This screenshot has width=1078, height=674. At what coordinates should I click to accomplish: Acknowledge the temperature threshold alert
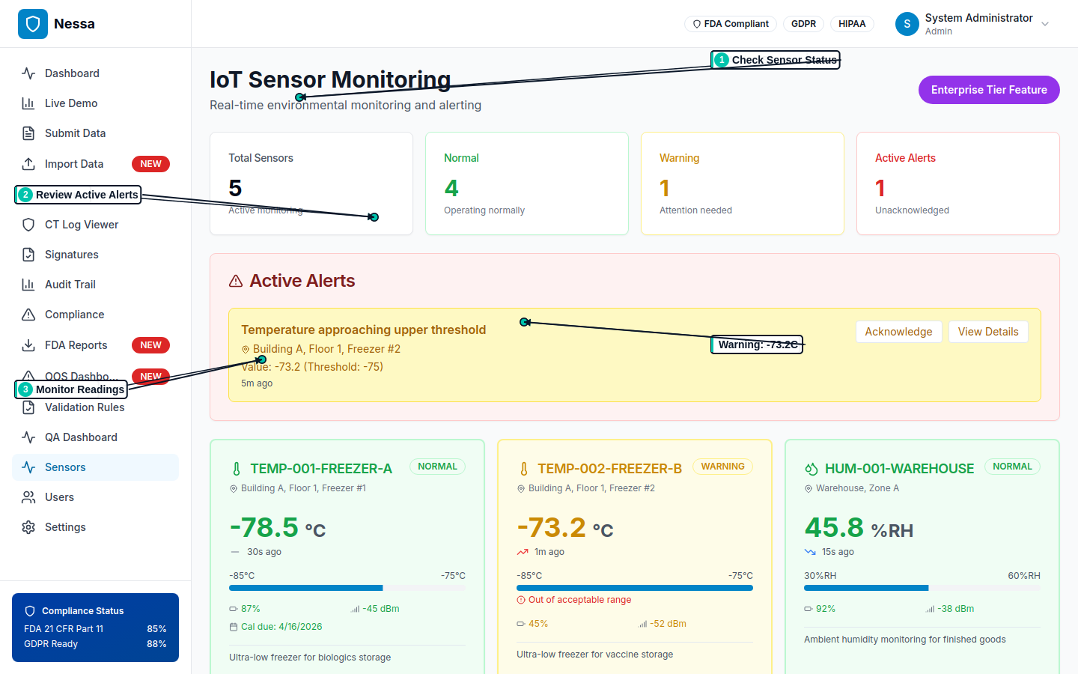[x=898, y=331]
